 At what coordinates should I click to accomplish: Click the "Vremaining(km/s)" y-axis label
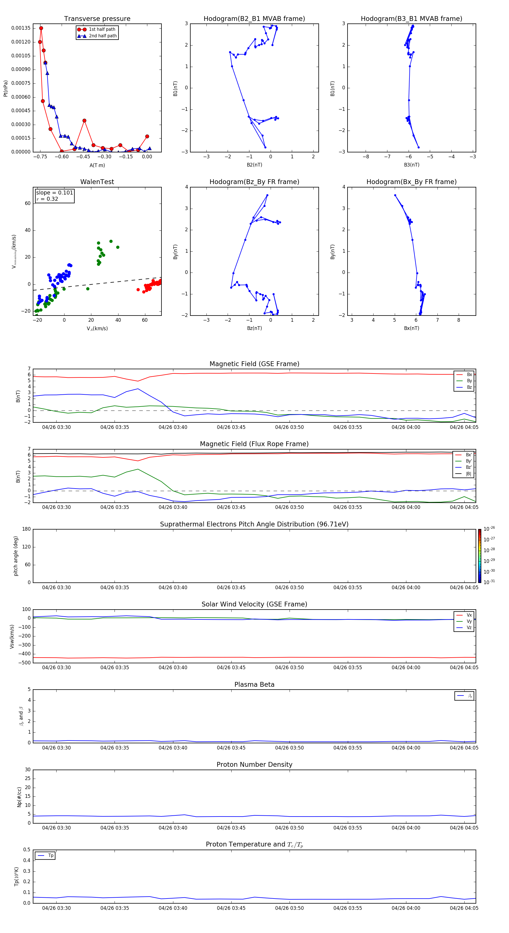(14, 251)
